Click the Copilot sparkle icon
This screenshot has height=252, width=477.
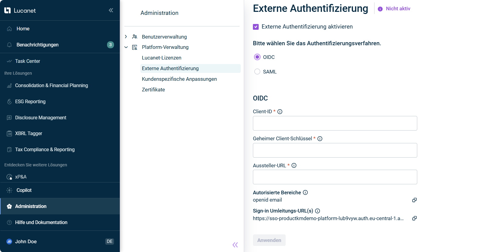click(9, 190)
